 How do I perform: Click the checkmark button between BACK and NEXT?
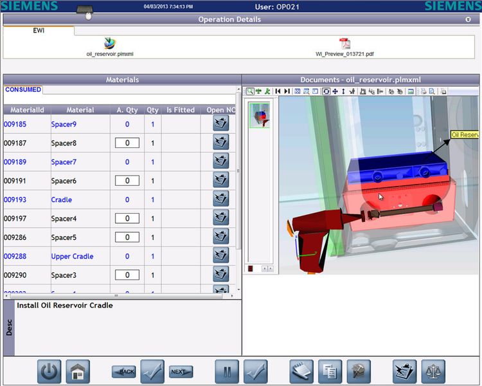pyautogui.click(x=152, y=372)
